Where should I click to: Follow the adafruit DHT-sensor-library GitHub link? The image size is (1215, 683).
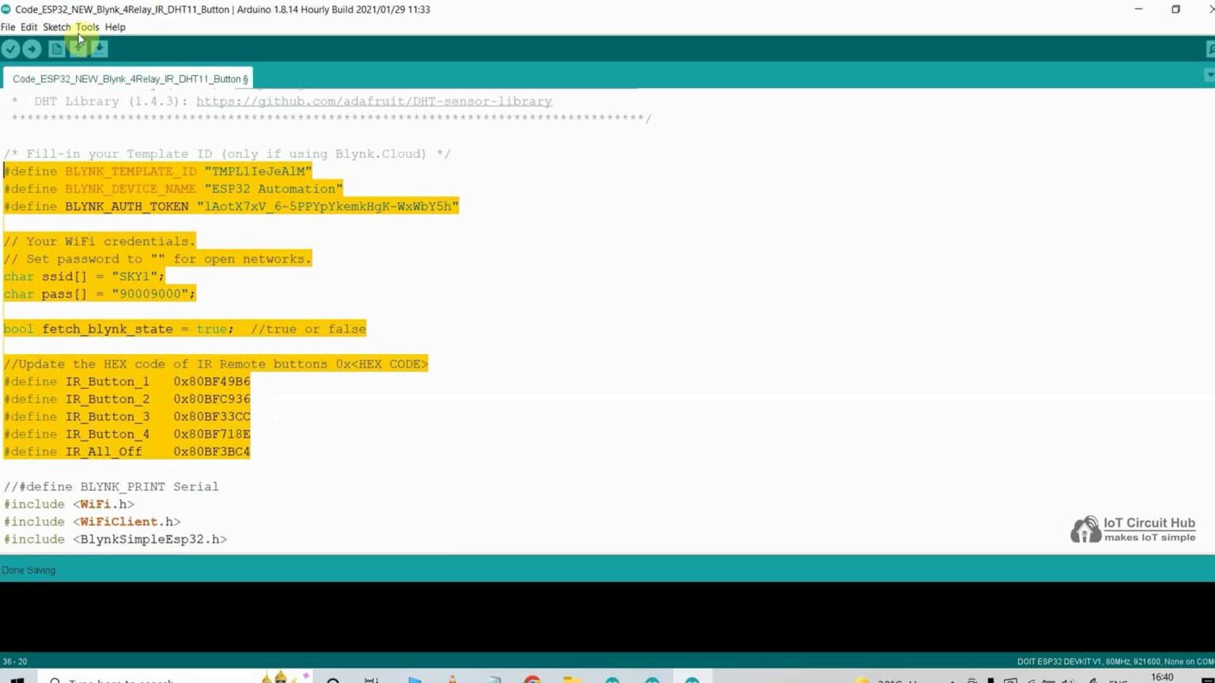[x=373, y=101]
